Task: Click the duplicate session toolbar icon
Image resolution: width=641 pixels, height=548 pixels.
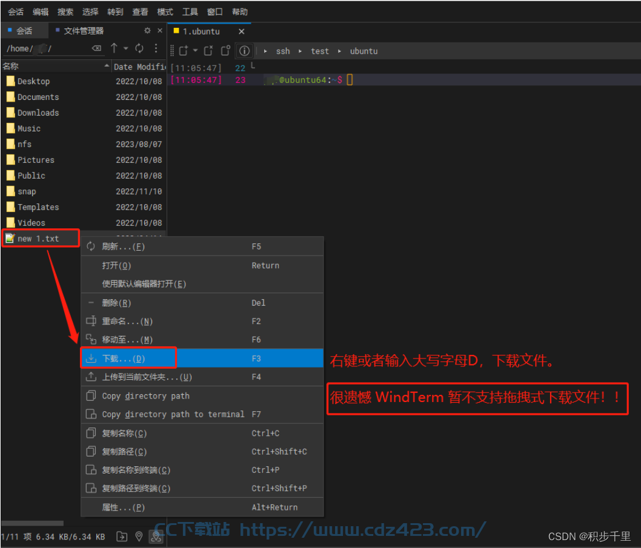Action: (225, 51)
